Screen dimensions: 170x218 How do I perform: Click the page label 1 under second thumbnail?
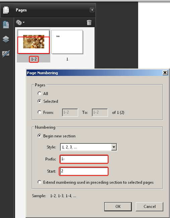pyautogui.click(x=67, y=59)
